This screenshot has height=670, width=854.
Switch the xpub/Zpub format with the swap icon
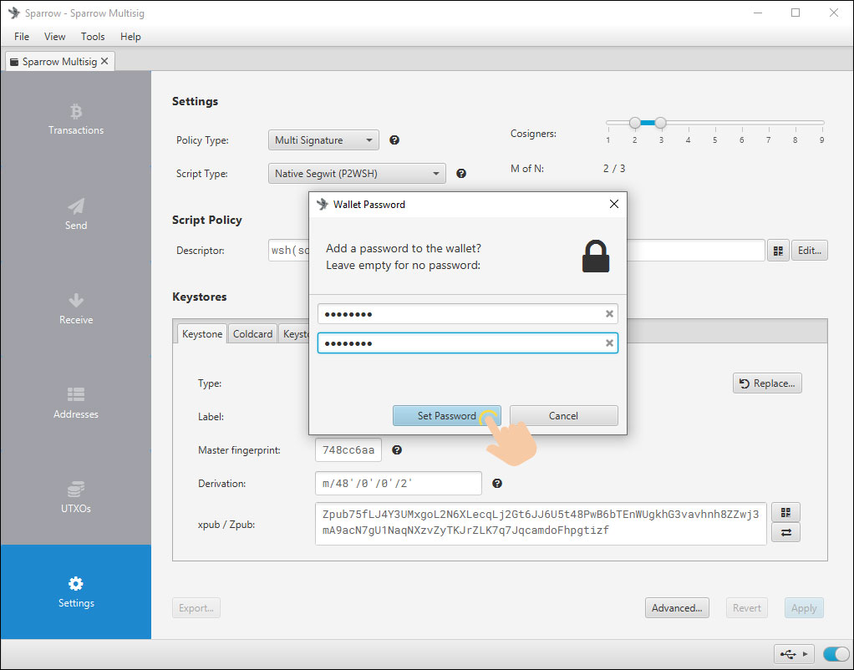785,532
